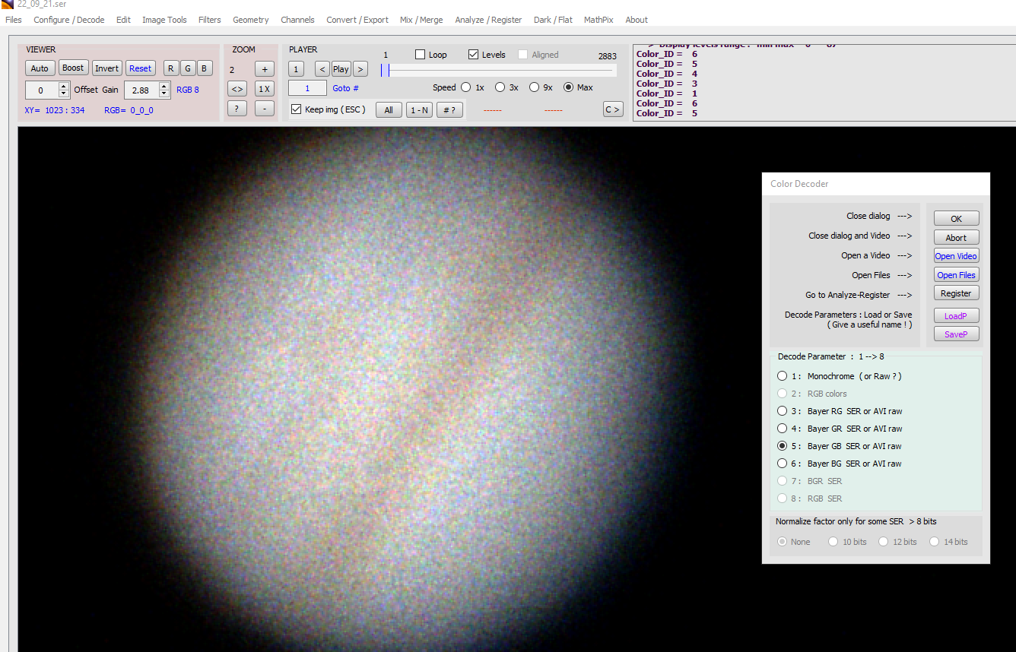
Task: Open the Channels menu
Action: (297, 20)
